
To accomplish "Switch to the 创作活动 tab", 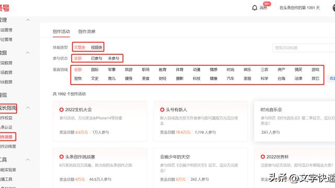I will click(61, 31).
